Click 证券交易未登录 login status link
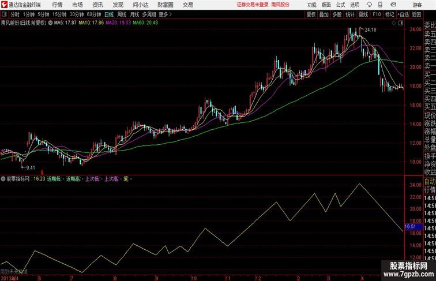This screenshot has height=281, width=436. pos(253,5)
